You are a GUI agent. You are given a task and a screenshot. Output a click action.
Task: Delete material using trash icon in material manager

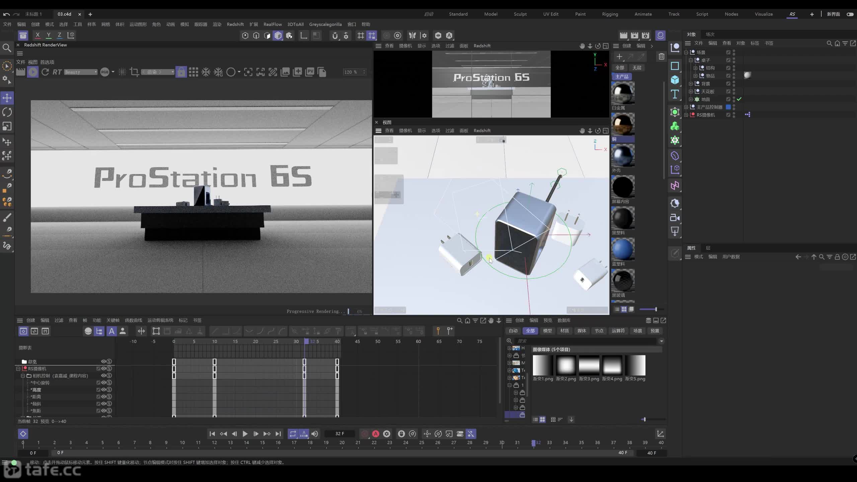[661, 57]
